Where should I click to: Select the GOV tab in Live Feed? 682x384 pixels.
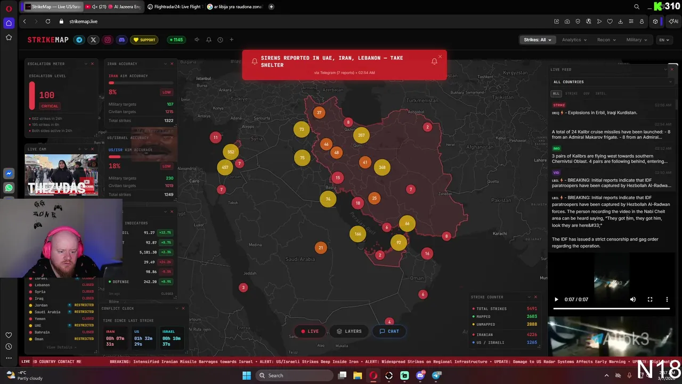tap(586, 93)
